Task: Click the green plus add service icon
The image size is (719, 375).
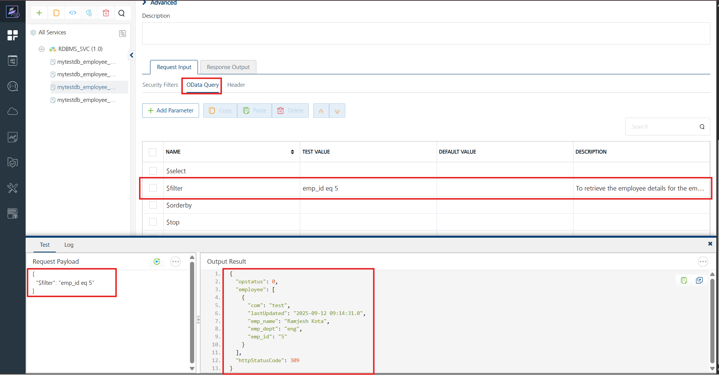Action: [x=39, y=13]
